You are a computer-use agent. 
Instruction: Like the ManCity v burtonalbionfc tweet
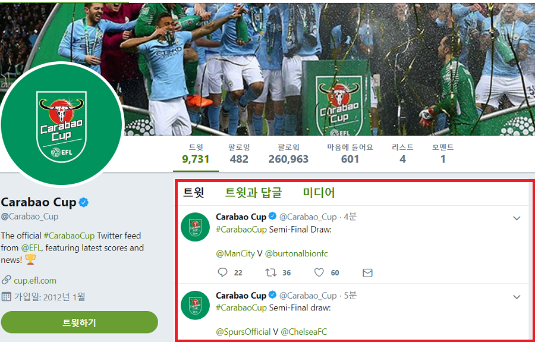[319, 272]
